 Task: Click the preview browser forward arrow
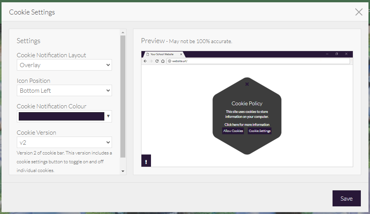pos(151,61)
